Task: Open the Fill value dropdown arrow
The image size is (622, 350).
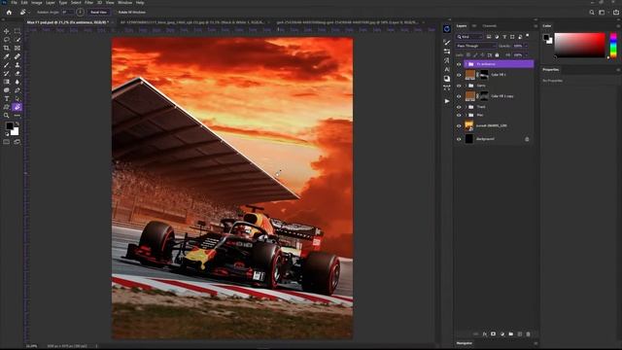Action: [x=526, y=55]
